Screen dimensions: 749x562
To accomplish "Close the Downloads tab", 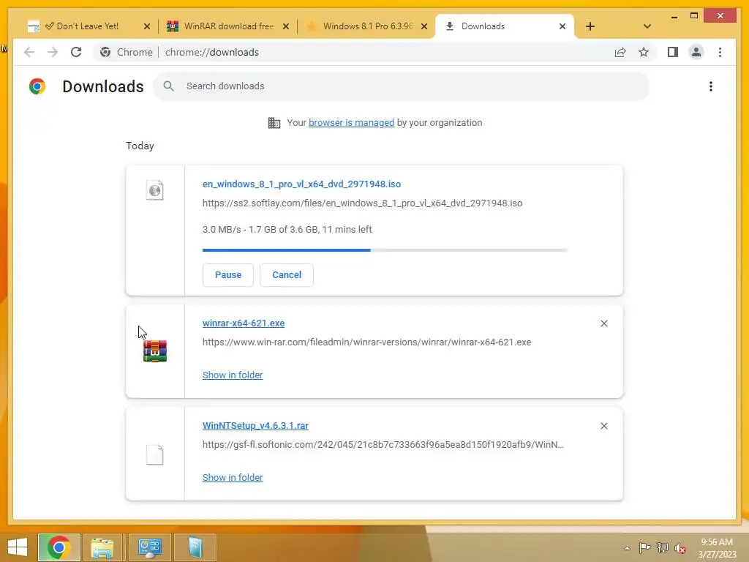I will tap(562, 26).
